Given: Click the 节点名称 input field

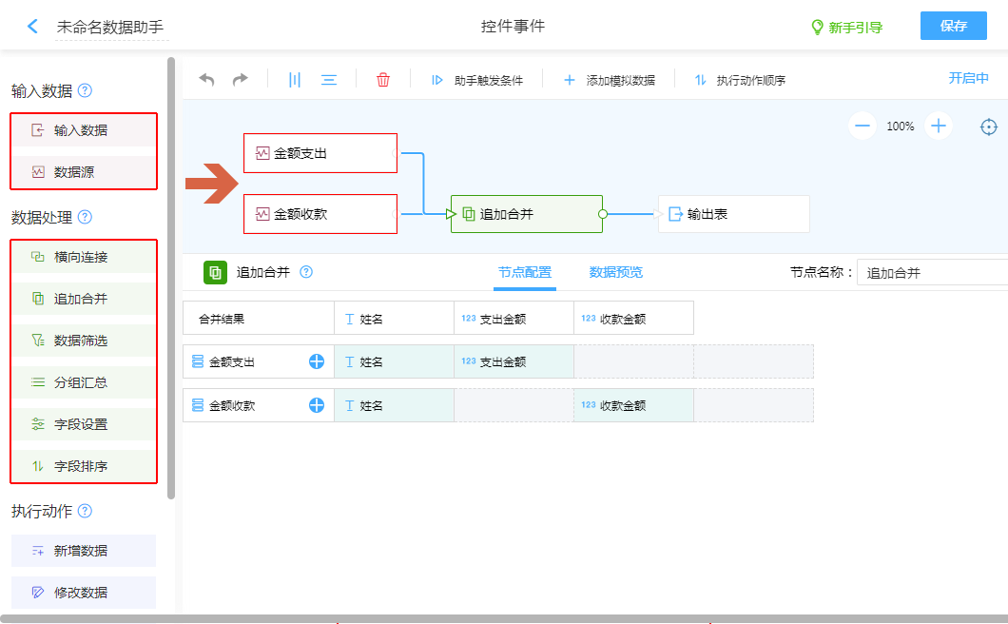Looking at the screenshot, I should pyautogui.click(x=932, y=273).
